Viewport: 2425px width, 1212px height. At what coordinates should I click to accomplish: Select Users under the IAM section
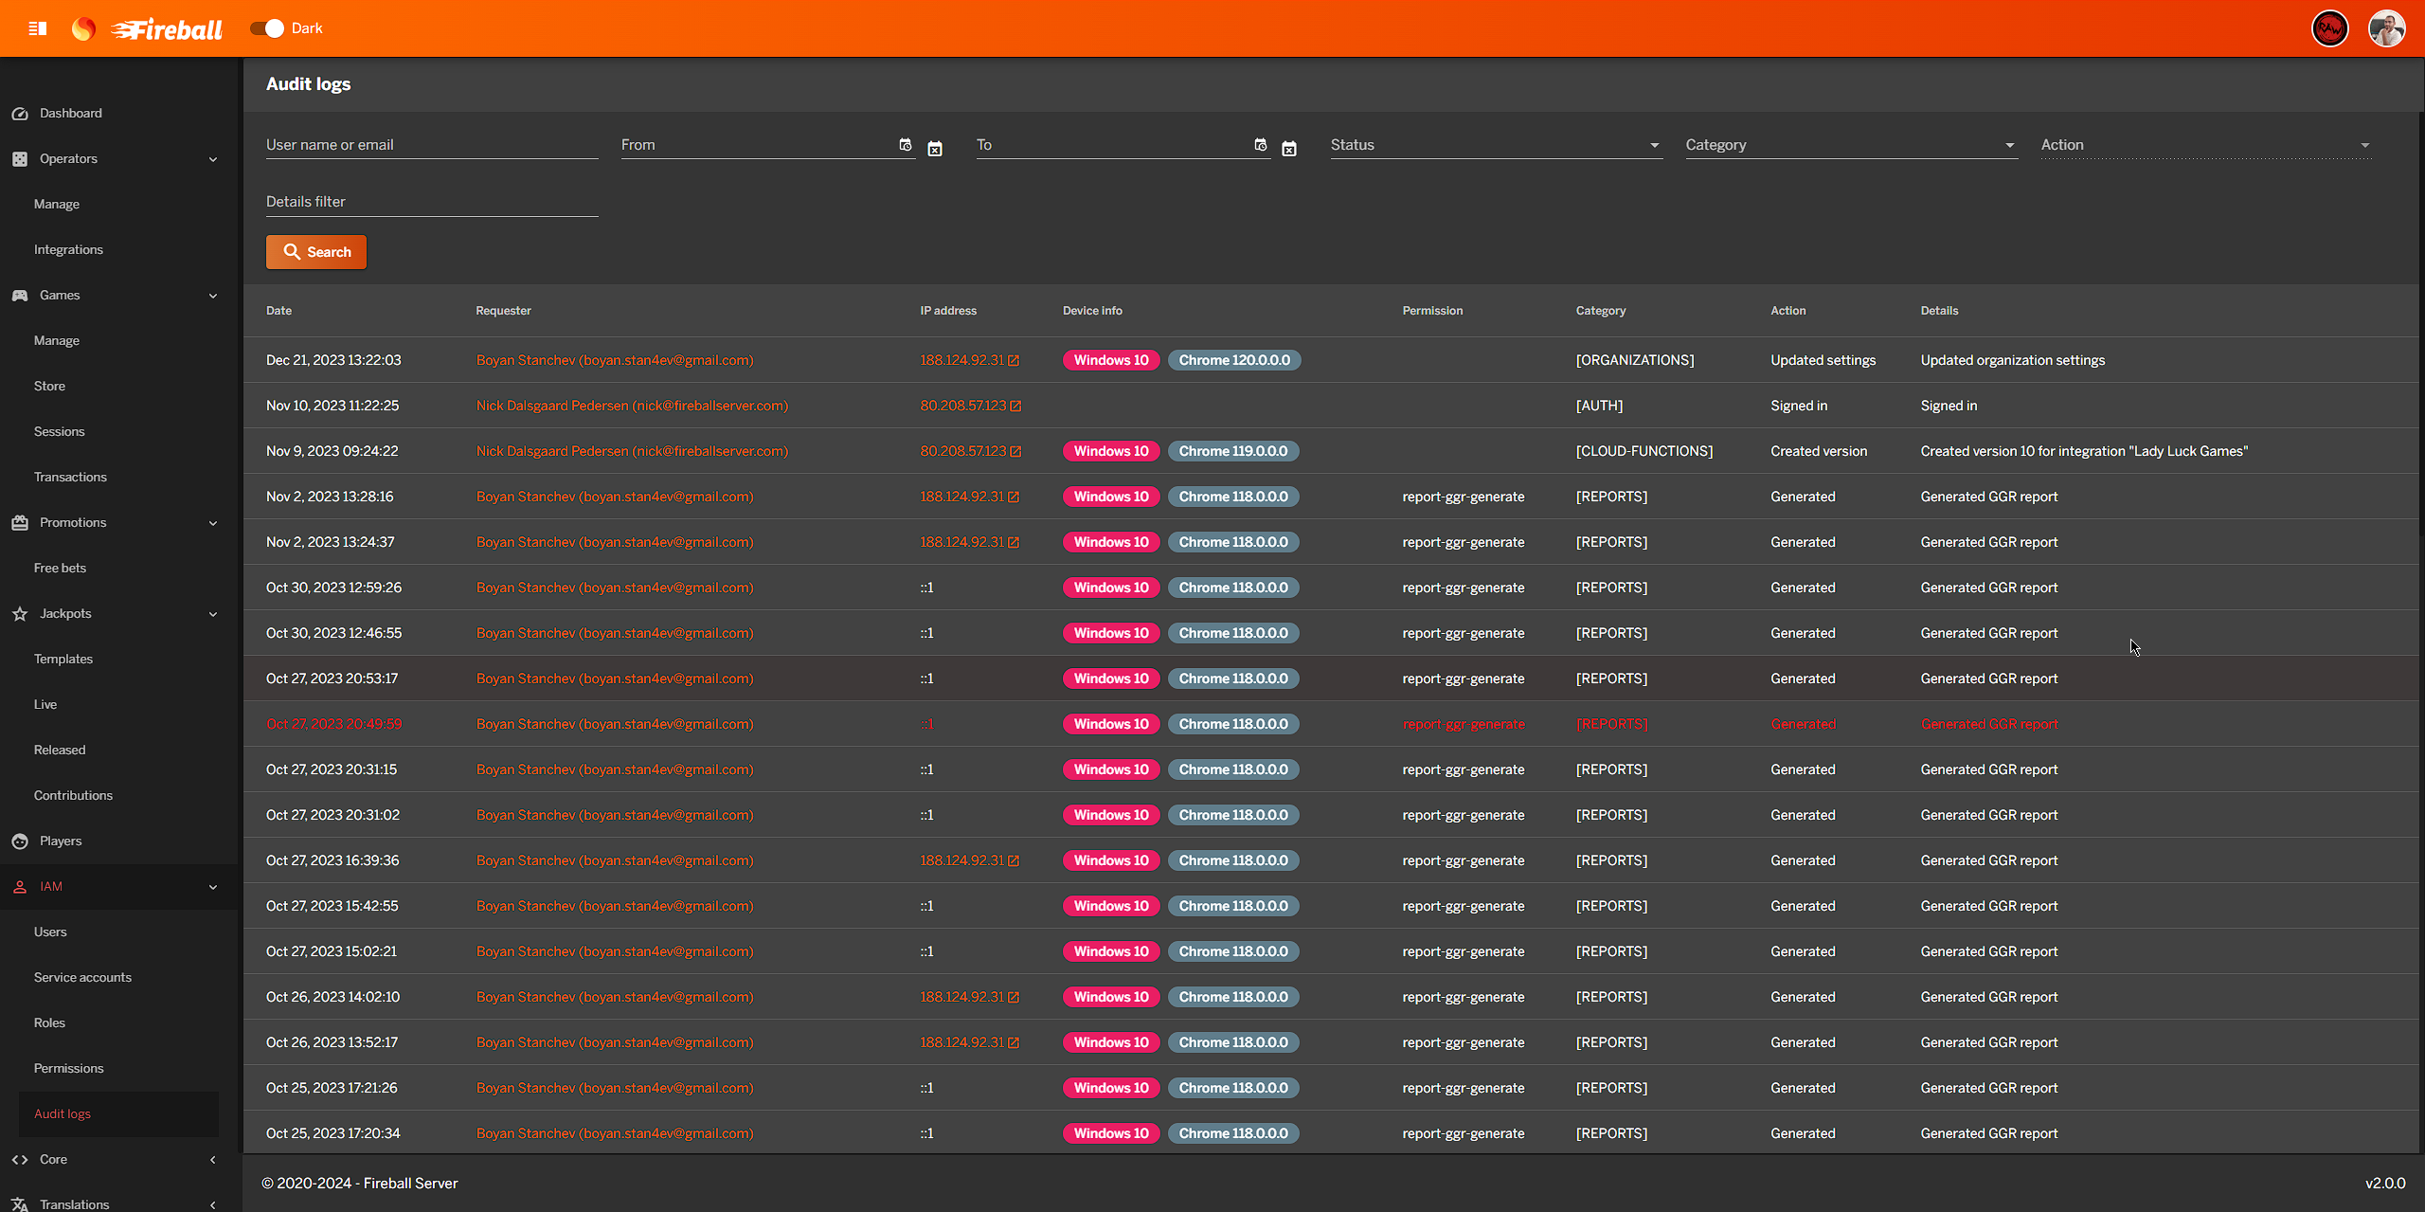click(50, 932)
